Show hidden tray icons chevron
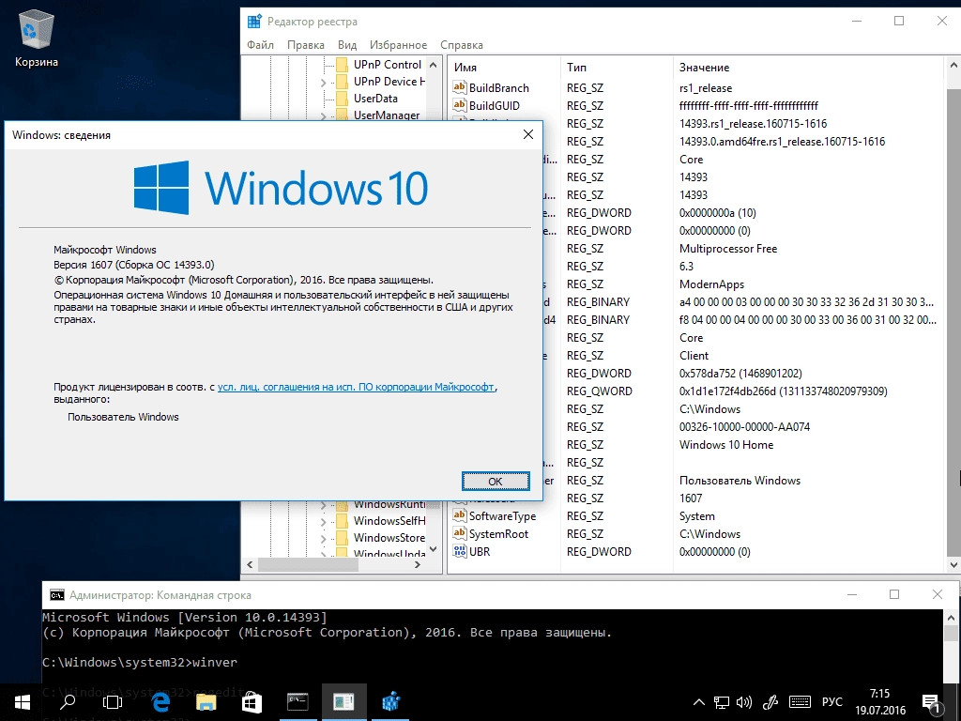 pyautogui.click(x=698, y=702)
